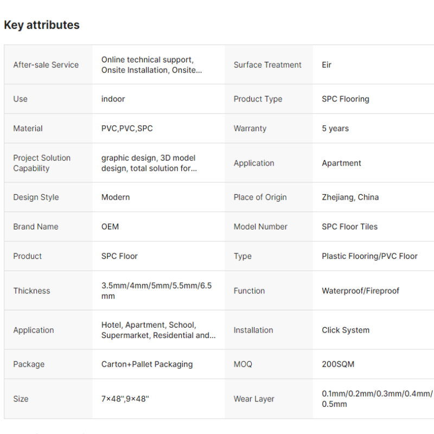Click the SPC Flooring product type value
The width and height of the screenshot is (434, 434).
click(345, 99)
